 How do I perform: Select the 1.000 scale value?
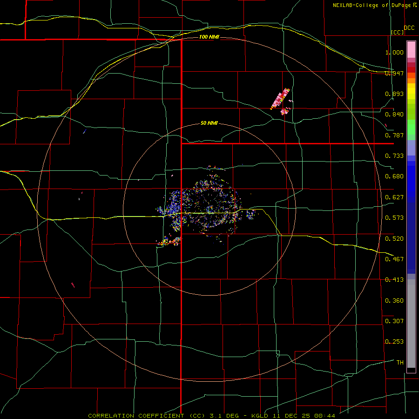coord(394,52)
